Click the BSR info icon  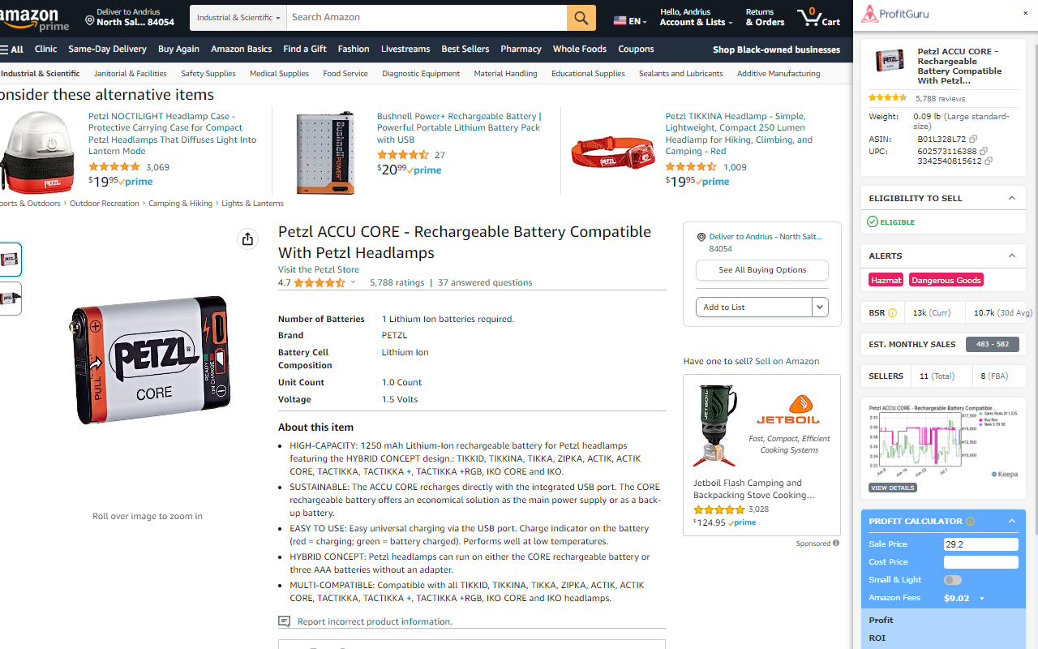893,313
